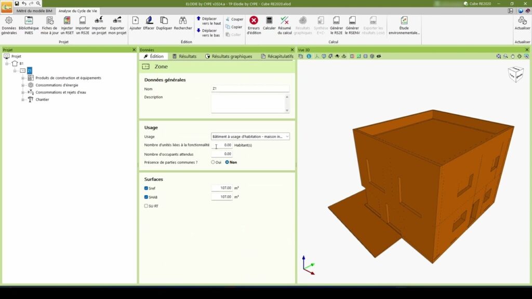Select Oui for parties communes
The width and height of the screenshot is (532, 299).
tap(213, 162)
